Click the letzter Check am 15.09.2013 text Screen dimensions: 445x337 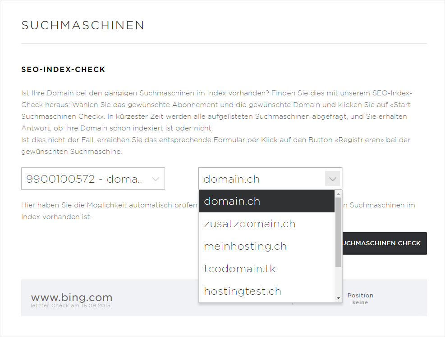tap(71, 306)
